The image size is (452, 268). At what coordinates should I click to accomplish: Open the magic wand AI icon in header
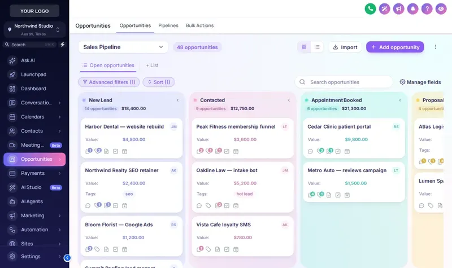point(385,9)
